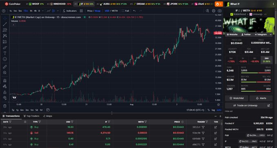277x148 pixels.
Task: Open the Indicators menu
Action: [x=70, y=11]
